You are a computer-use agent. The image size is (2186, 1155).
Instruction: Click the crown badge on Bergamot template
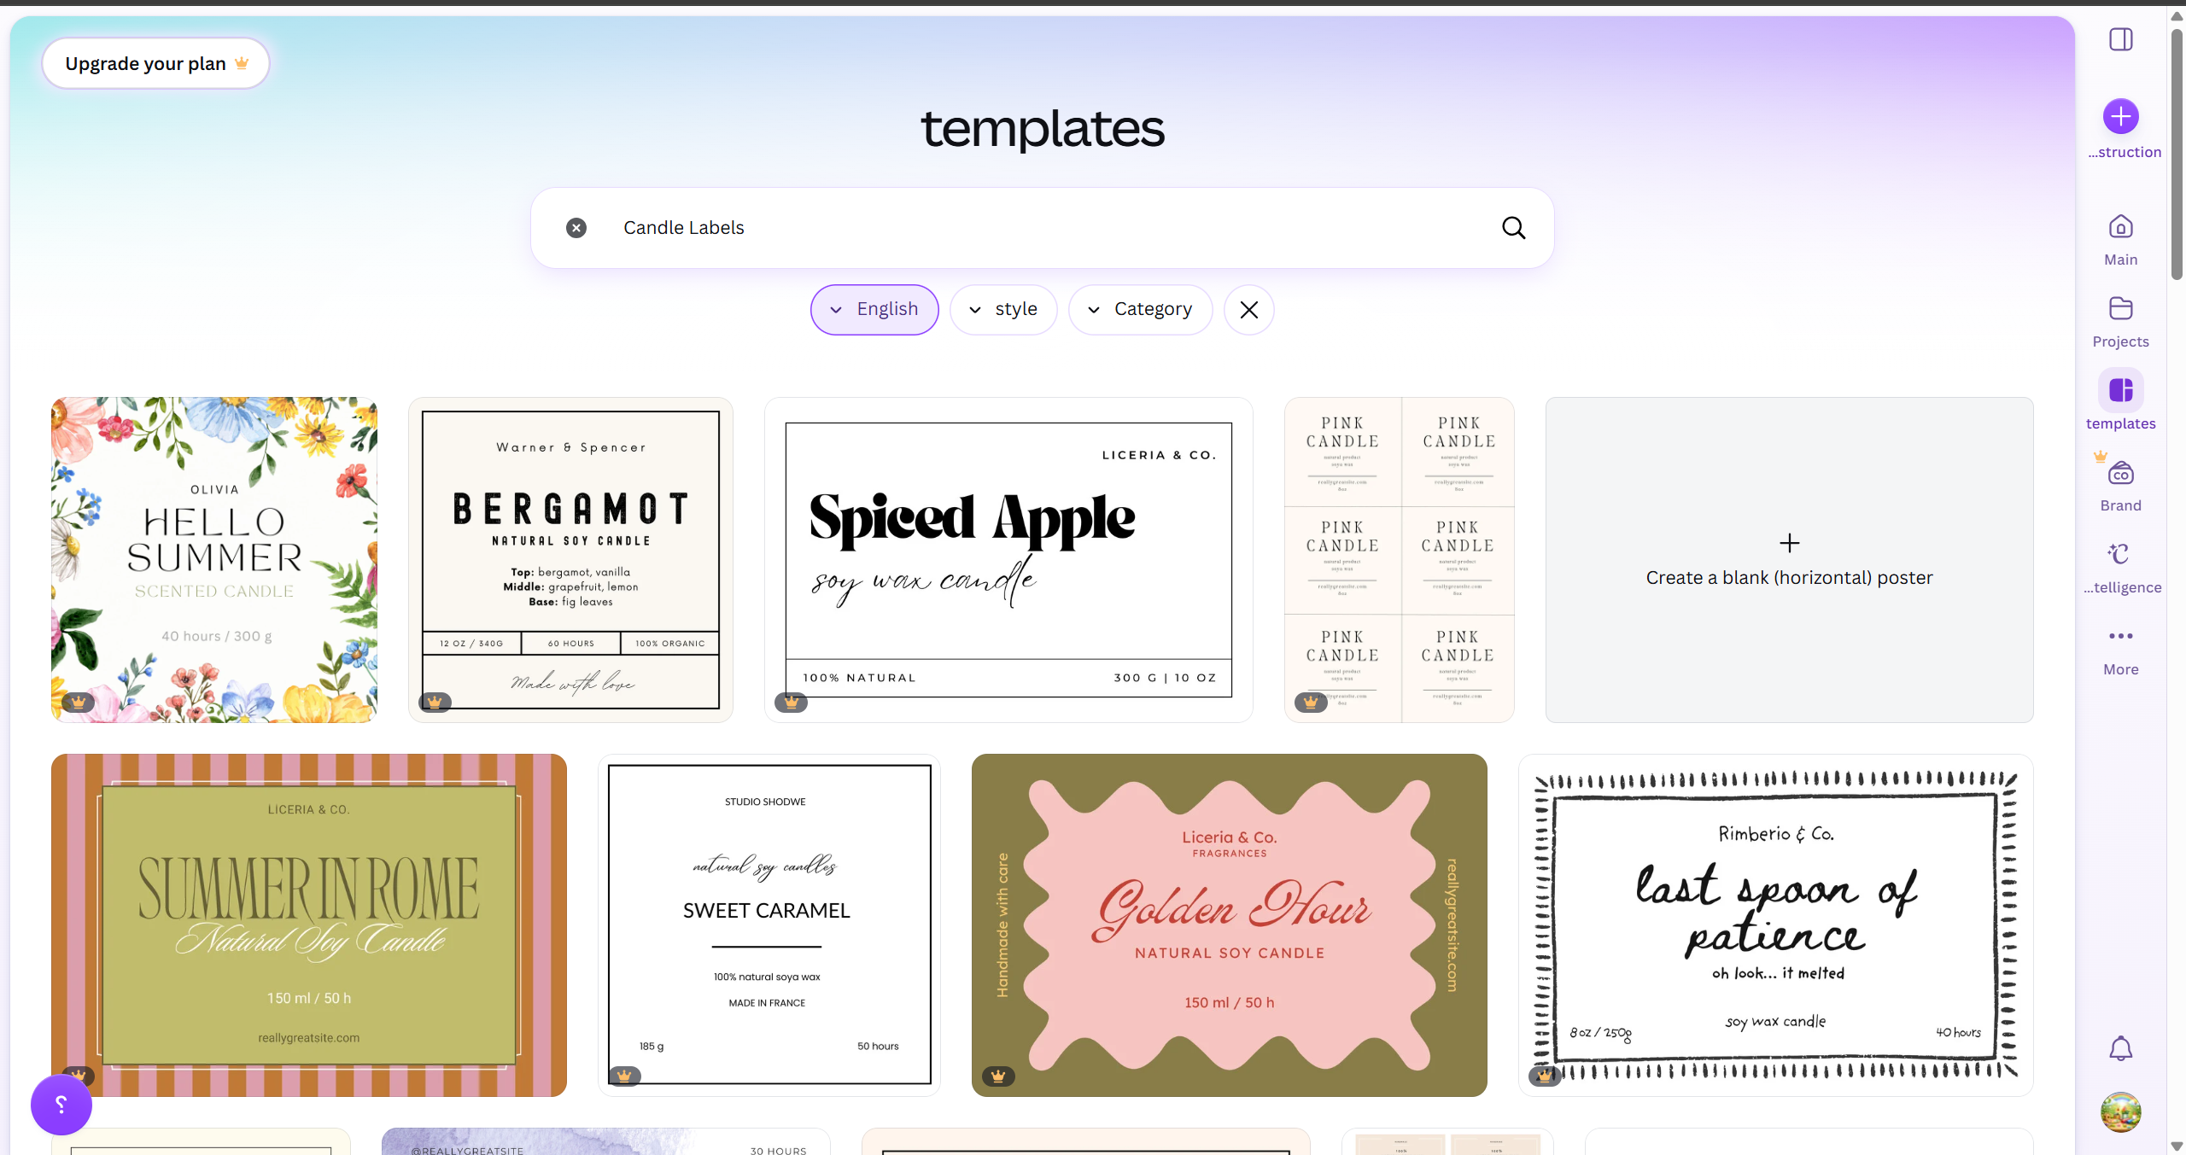tap(435, 702)
